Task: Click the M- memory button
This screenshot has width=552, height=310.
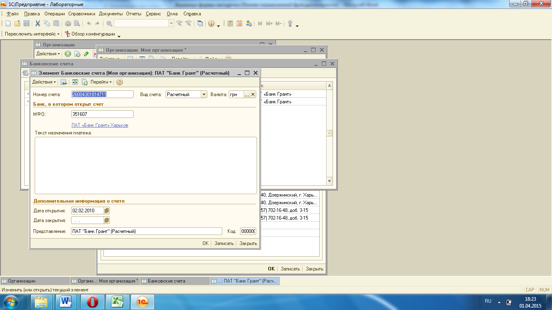Action: pyautogui.click(x=278, y=23)
